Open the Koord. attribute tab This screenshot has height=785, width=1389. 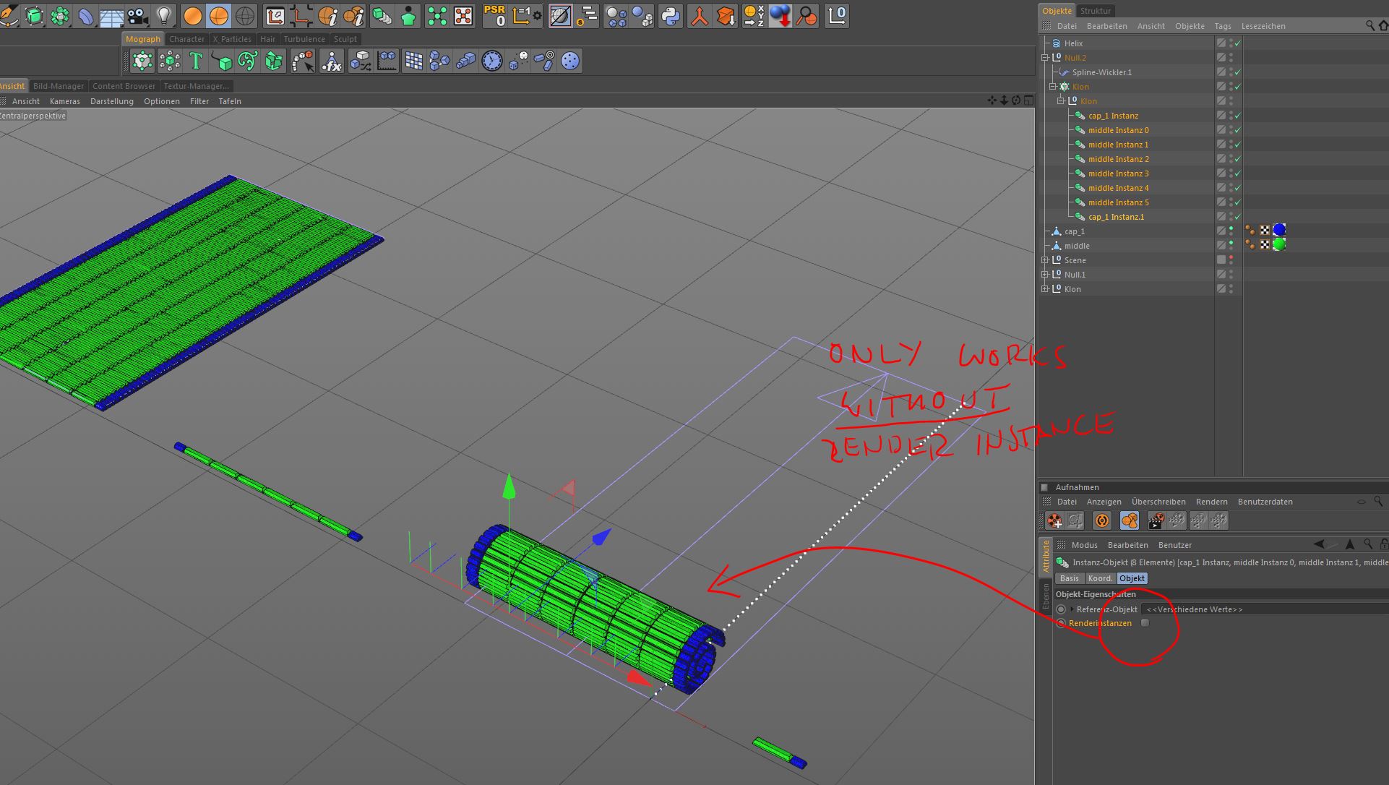coord(1100,578)
